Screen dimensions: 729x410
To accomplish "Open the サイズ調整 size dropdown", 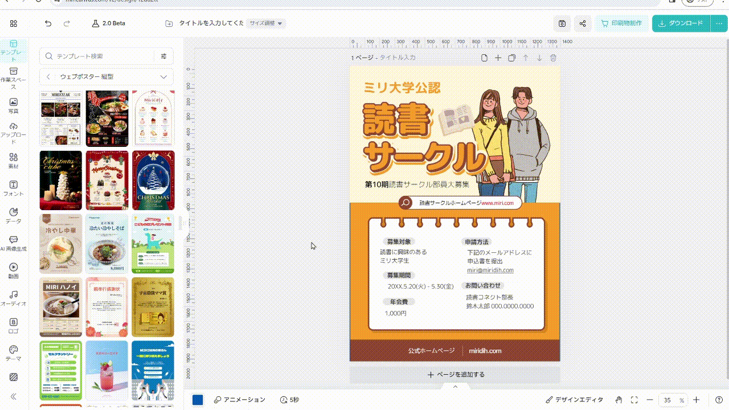I will tap(266, 23).
